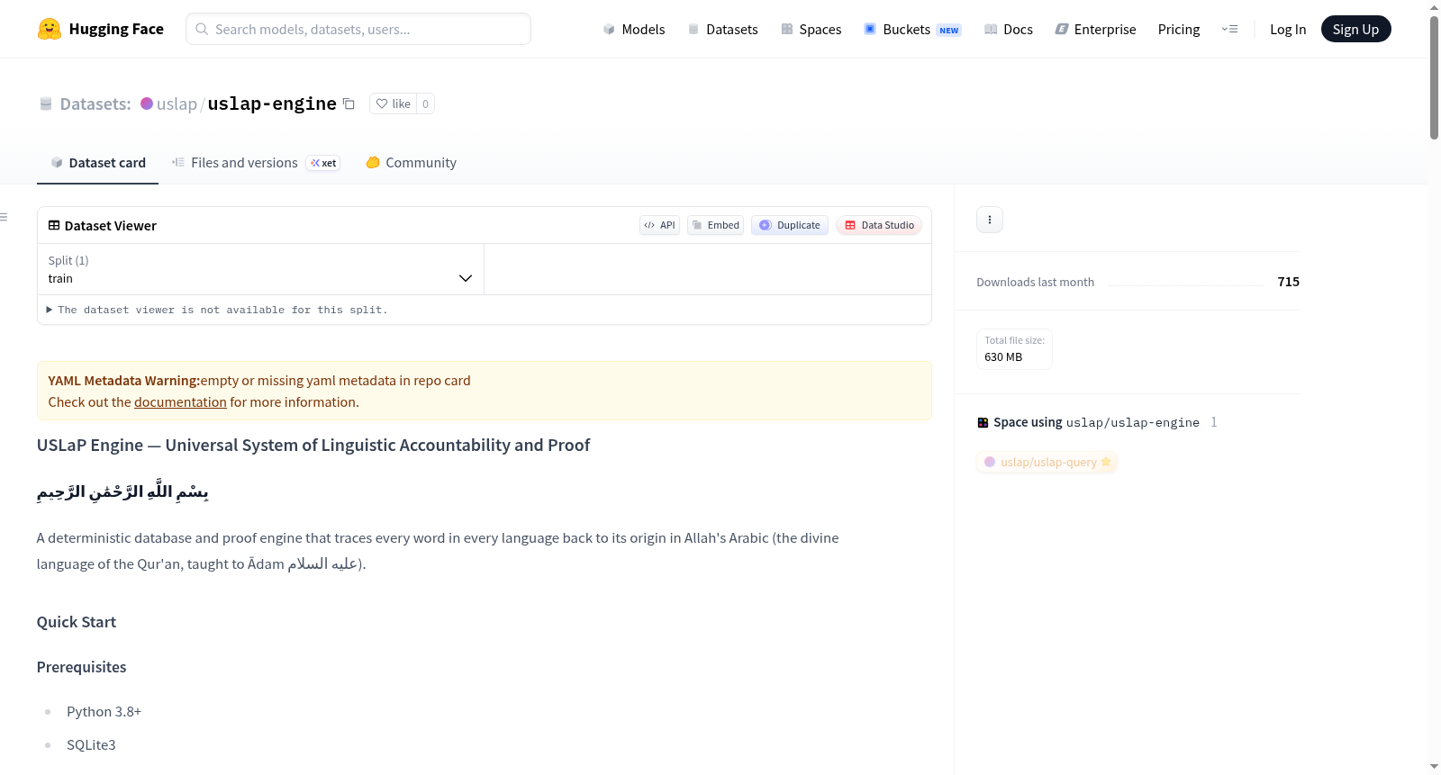The height and width of the screenshot is (775, 1441).
Task: Open the Pricing page
Action: tap(1179, 29)
